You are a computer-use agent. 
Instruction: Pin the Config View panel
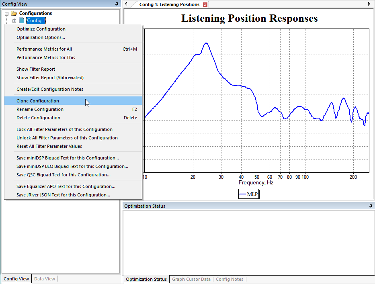point(117,4)
